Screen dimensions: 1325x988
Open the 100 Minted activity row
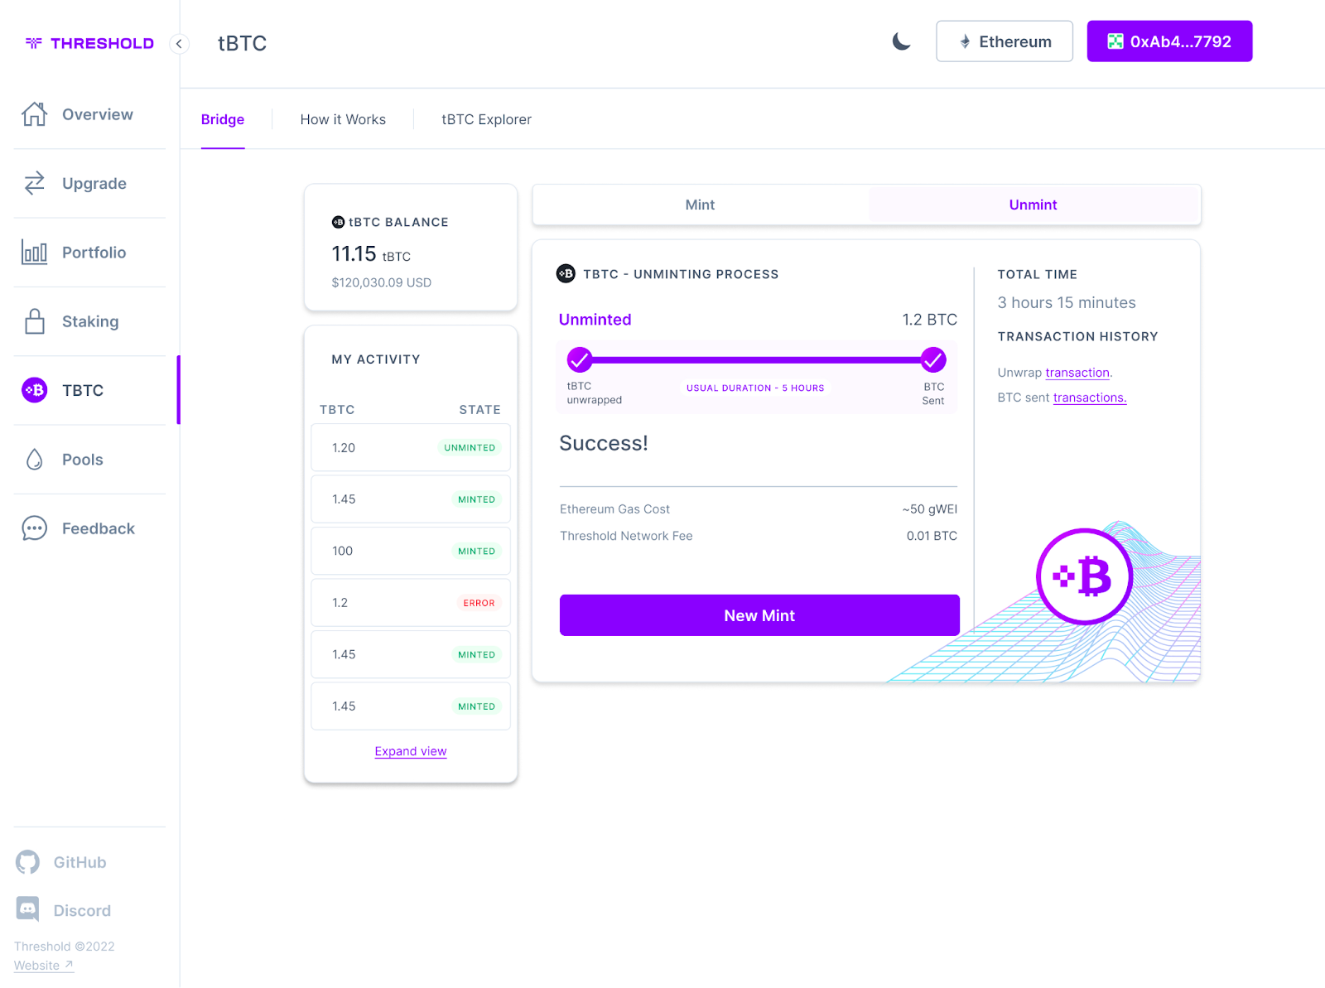point(411,551)
